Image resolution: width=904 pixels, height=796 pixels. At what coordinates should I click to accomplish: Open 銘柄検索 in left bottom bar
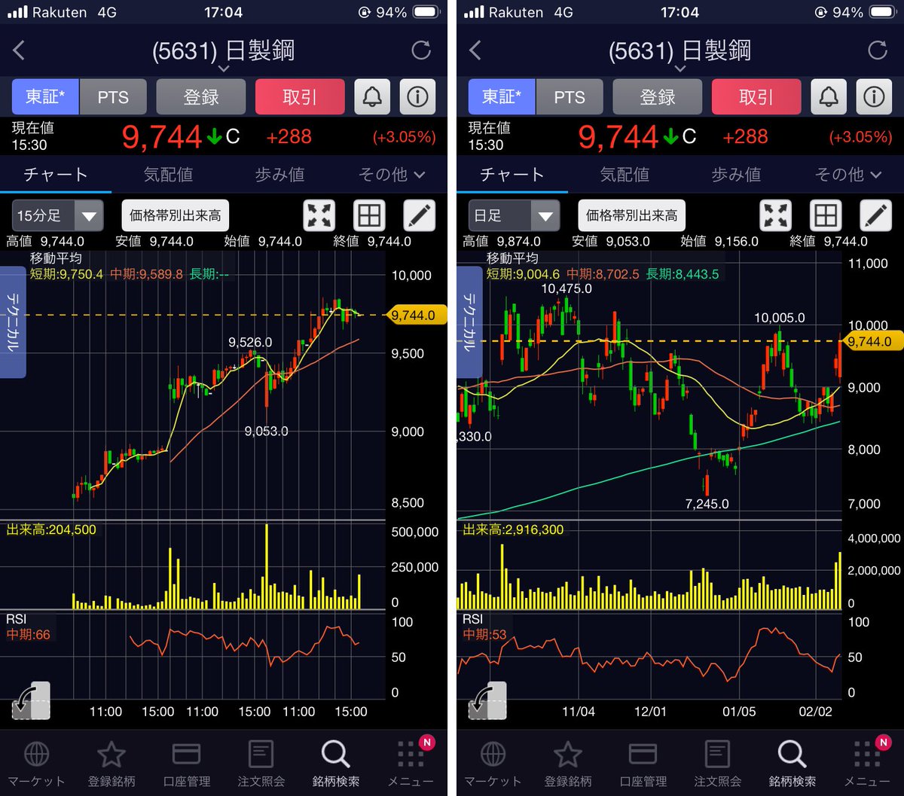point(336,764)
